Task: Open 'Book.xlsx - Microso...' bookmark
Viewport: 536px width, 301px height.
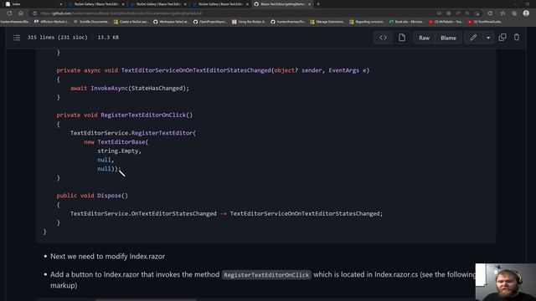Action: 406,22
